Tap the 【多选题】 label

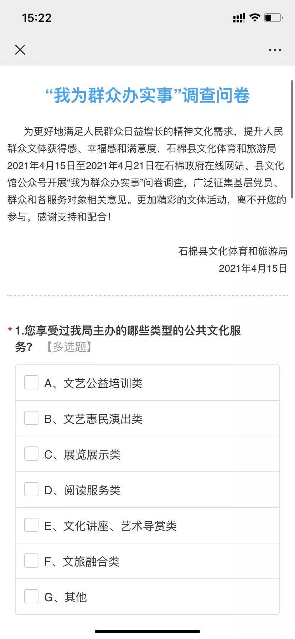pos(69,347)
